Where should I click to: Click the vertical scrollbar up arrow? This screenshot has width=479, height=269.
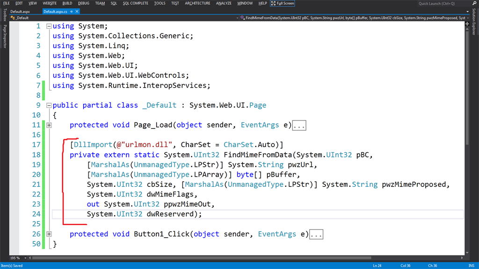467,28
